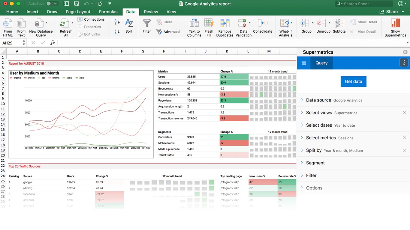
Task: Sort descending Z to A
Action: pos(117,31)
